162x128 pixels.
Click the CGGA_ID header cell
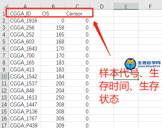point(25,13)
